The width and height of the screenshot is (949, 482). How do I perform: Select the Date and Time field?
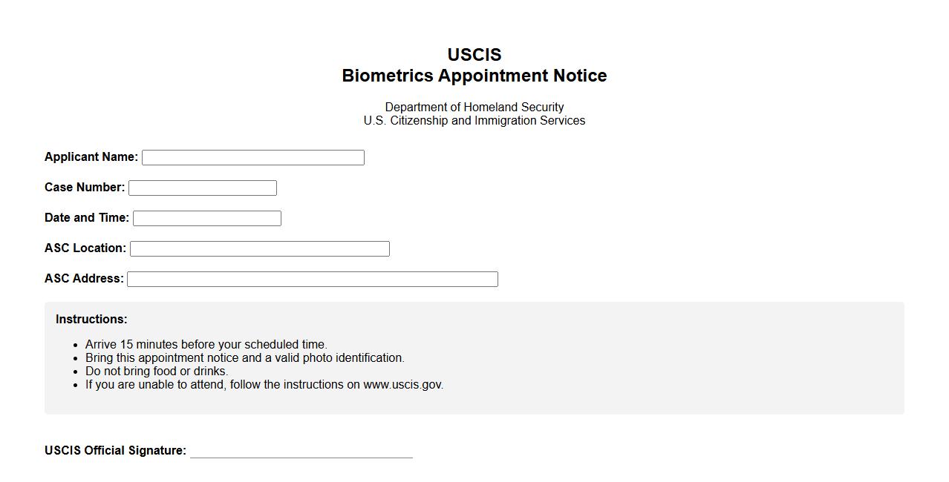click(x=206, y=218)
